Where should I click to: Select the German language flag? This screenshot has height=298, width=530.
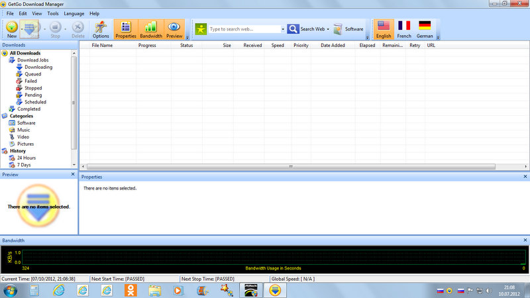(x=425, y=29)
